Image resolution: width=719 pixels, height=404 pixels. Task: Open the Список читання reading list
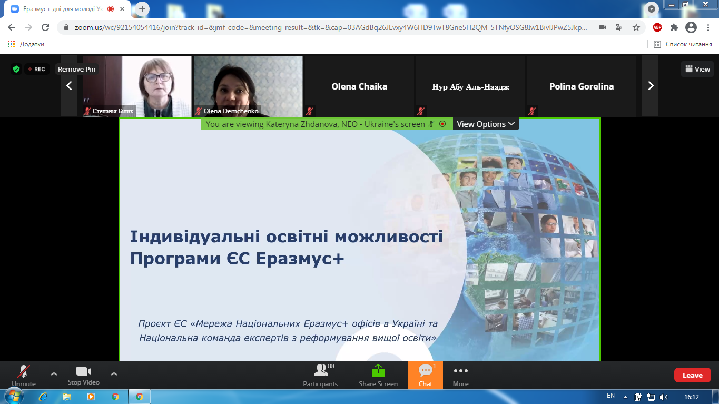pos(683,44)
